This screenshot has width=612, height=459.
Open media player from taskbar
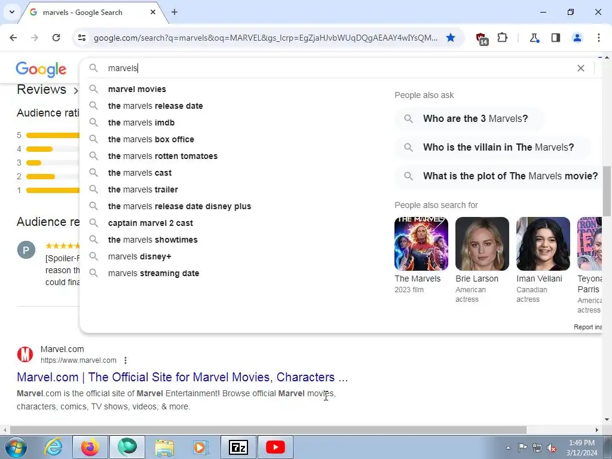[201, 447]
